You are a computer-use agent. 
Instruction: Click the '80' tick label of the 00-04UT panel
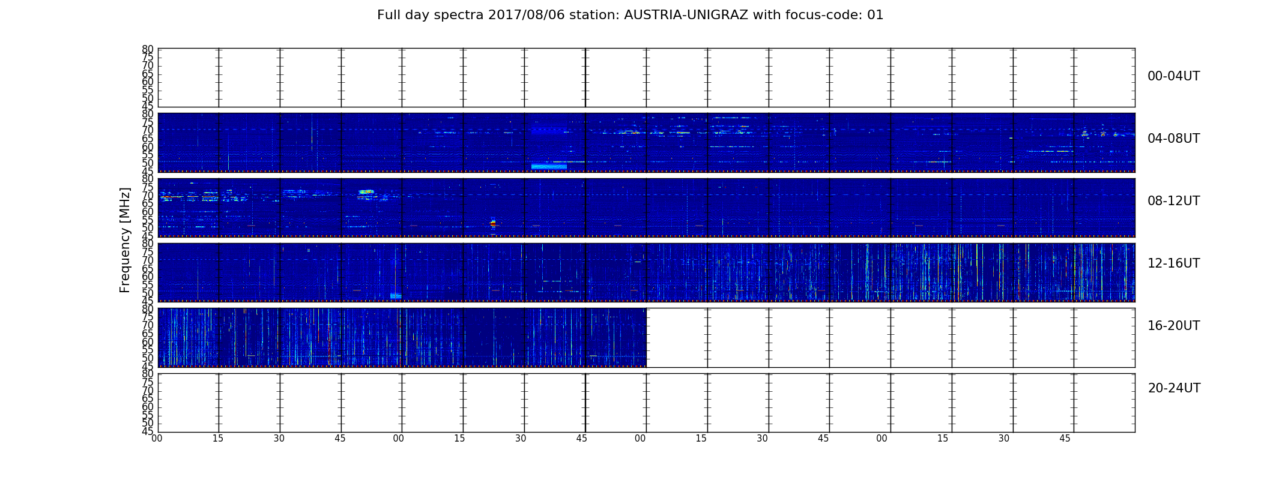pyautogui.click(x=147, y=49)
